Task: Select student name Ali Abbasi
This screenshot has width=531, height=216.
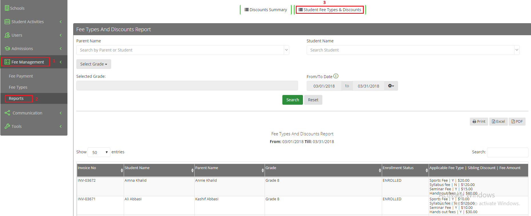Action: tap(133, 199)
